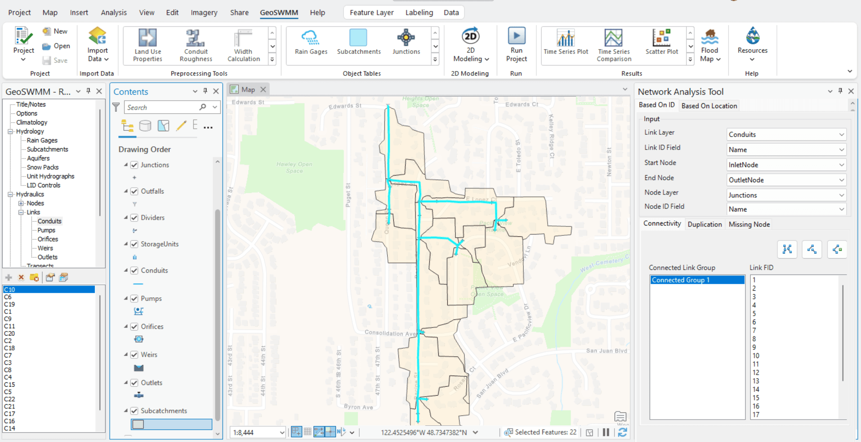This screenshot has width=861, height=442.
Task: Open the Analysis ribbon tab
Action: click(x=114, y=13)
